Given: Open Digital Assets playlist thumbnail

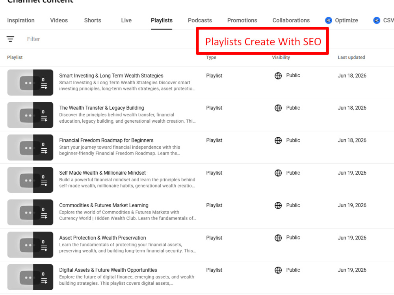Looking at the screenshot, I should coord(30,277).
